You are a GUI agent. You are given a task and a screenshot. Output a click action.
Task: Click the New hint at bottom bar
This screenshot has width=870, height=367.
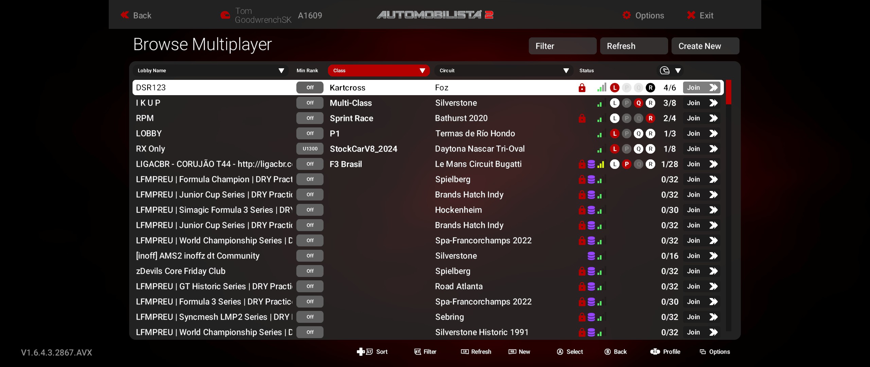tap(519, 352)
